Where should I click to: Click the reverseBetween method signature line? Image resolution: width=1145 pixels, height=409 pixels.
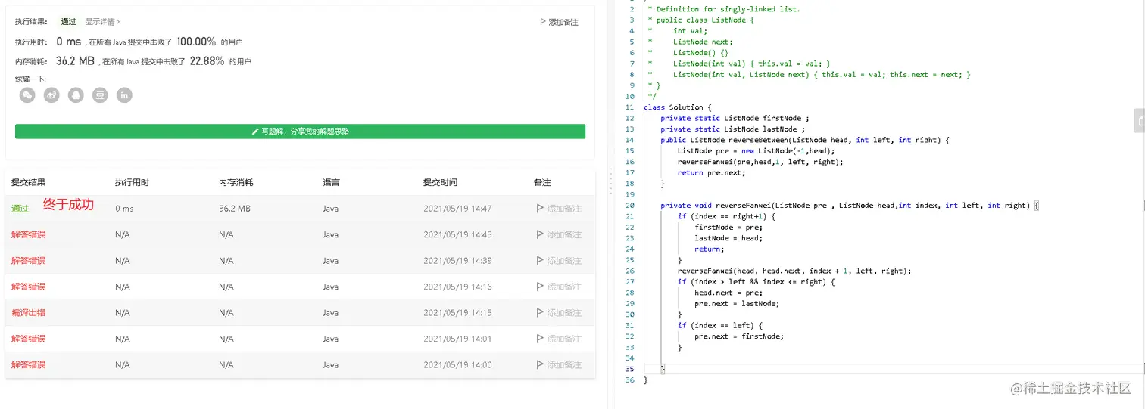coord(804,140)
